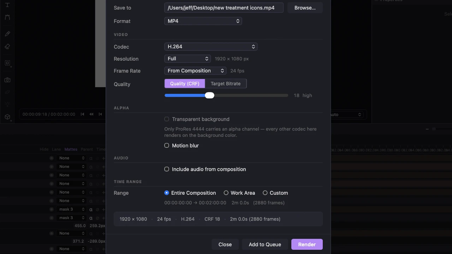Enable the Transparent background checkbox
Image resolution: width=452 pixels, height=254 pixels.
pyautogui.click(x=167, y=119)
